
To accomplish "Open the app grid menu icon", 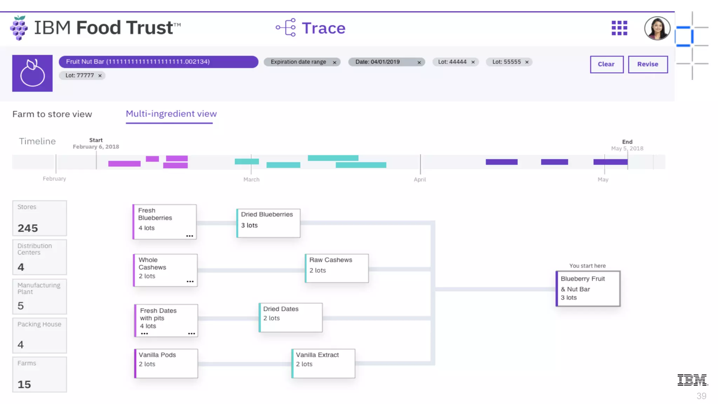I will click(x=619, y=28).
